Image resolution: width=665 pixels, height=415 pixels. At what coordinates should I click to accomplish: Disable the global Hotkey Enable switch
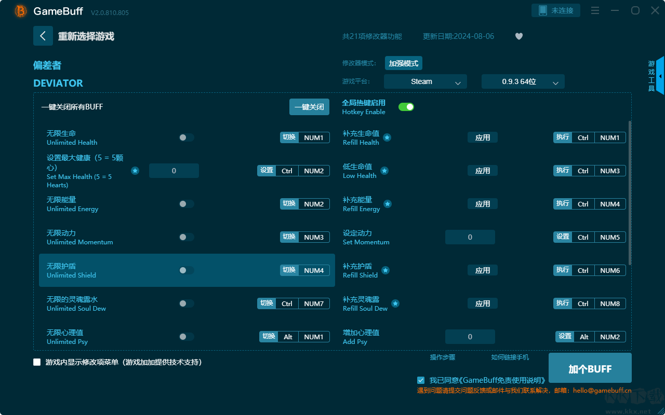pyautogui.click(x=406, y=107)
